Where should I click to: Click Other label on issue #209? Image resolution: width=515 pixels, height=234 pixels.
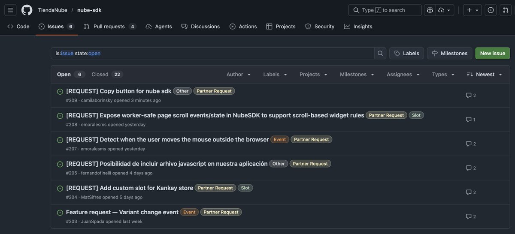pyautogui.click(x=182, y=91)
